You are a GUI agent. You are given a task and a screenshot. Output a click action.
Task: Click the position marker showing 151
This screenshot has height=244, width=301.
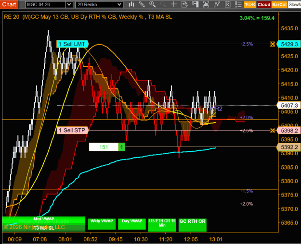[x=104, y=147]
